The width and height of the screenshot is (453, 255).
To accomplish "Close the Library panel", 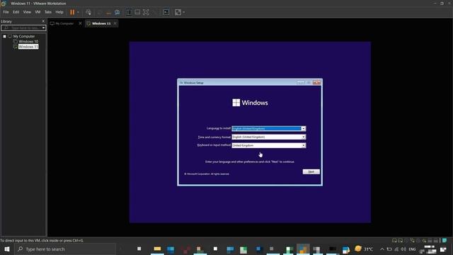I will point(43,21).
